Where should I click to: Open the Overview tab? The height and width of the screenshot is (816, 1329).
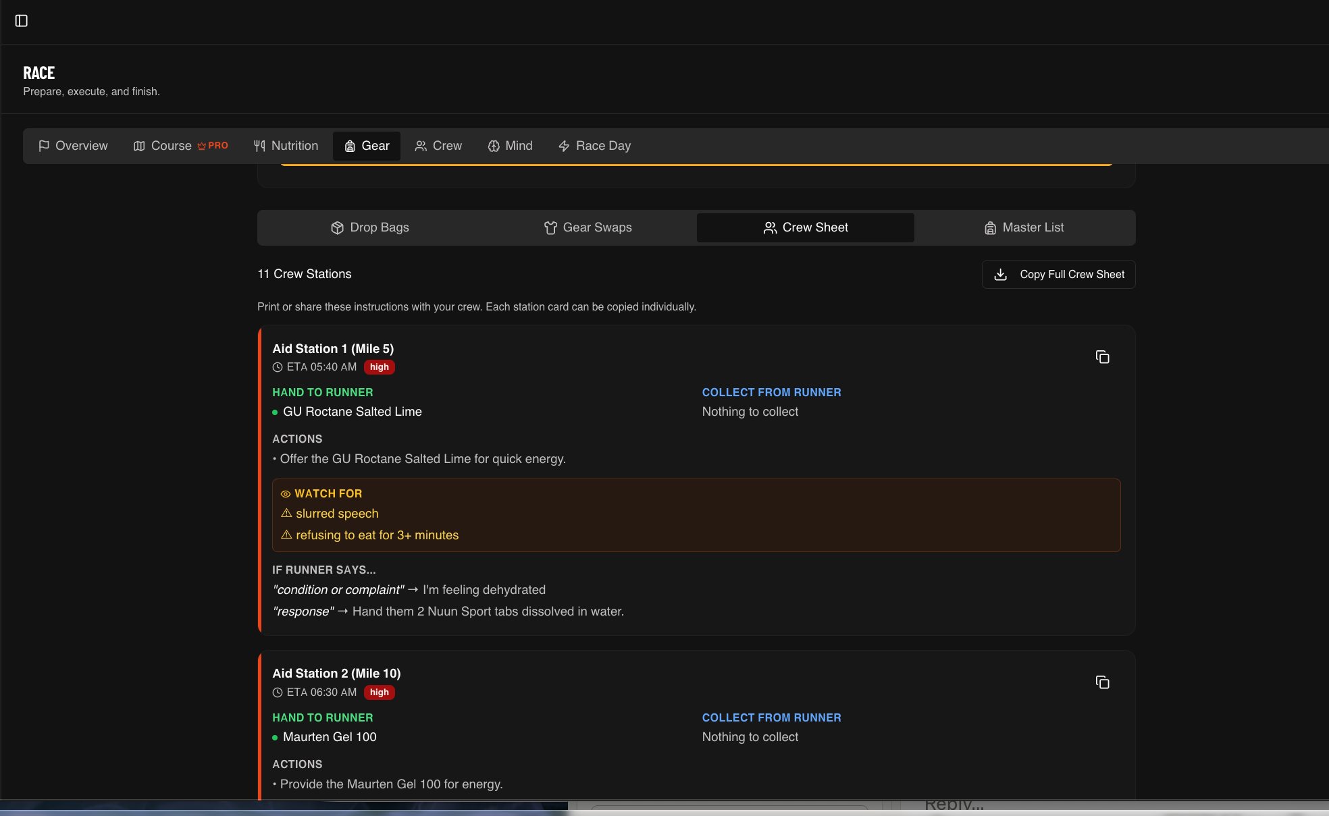pos(73,146)
